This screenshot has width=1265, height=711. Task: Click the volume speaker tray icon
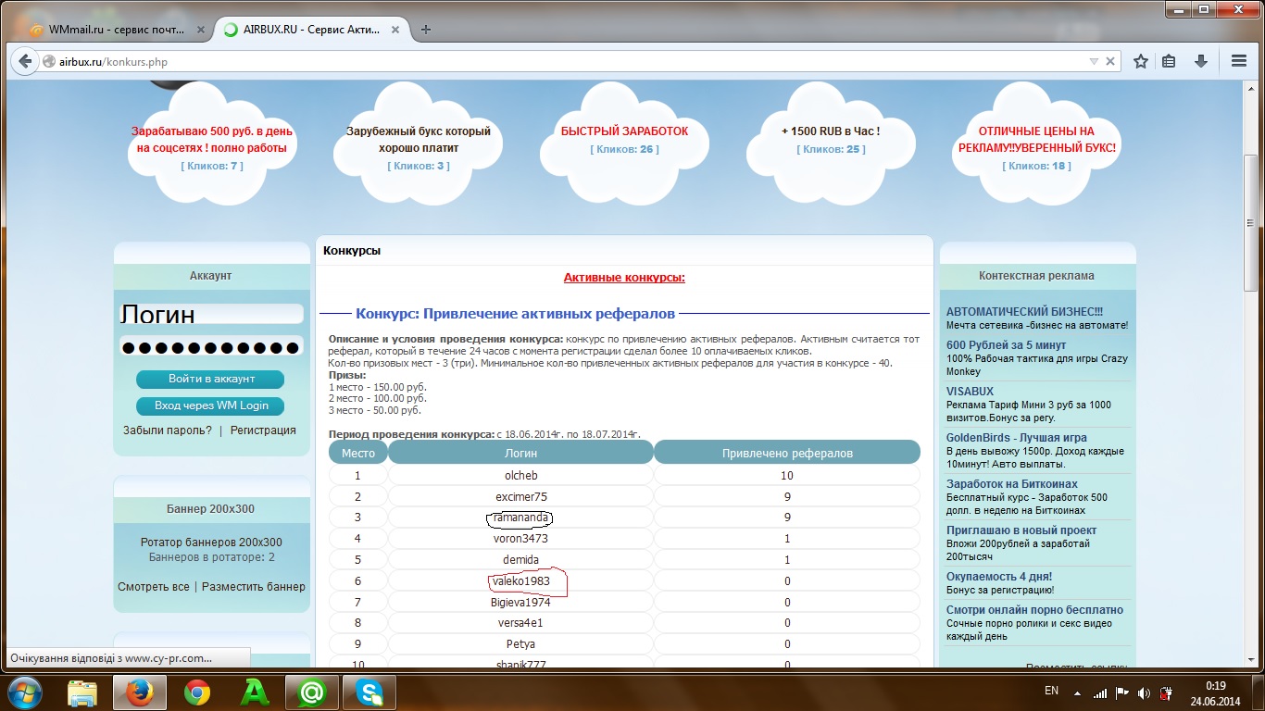1145,692
